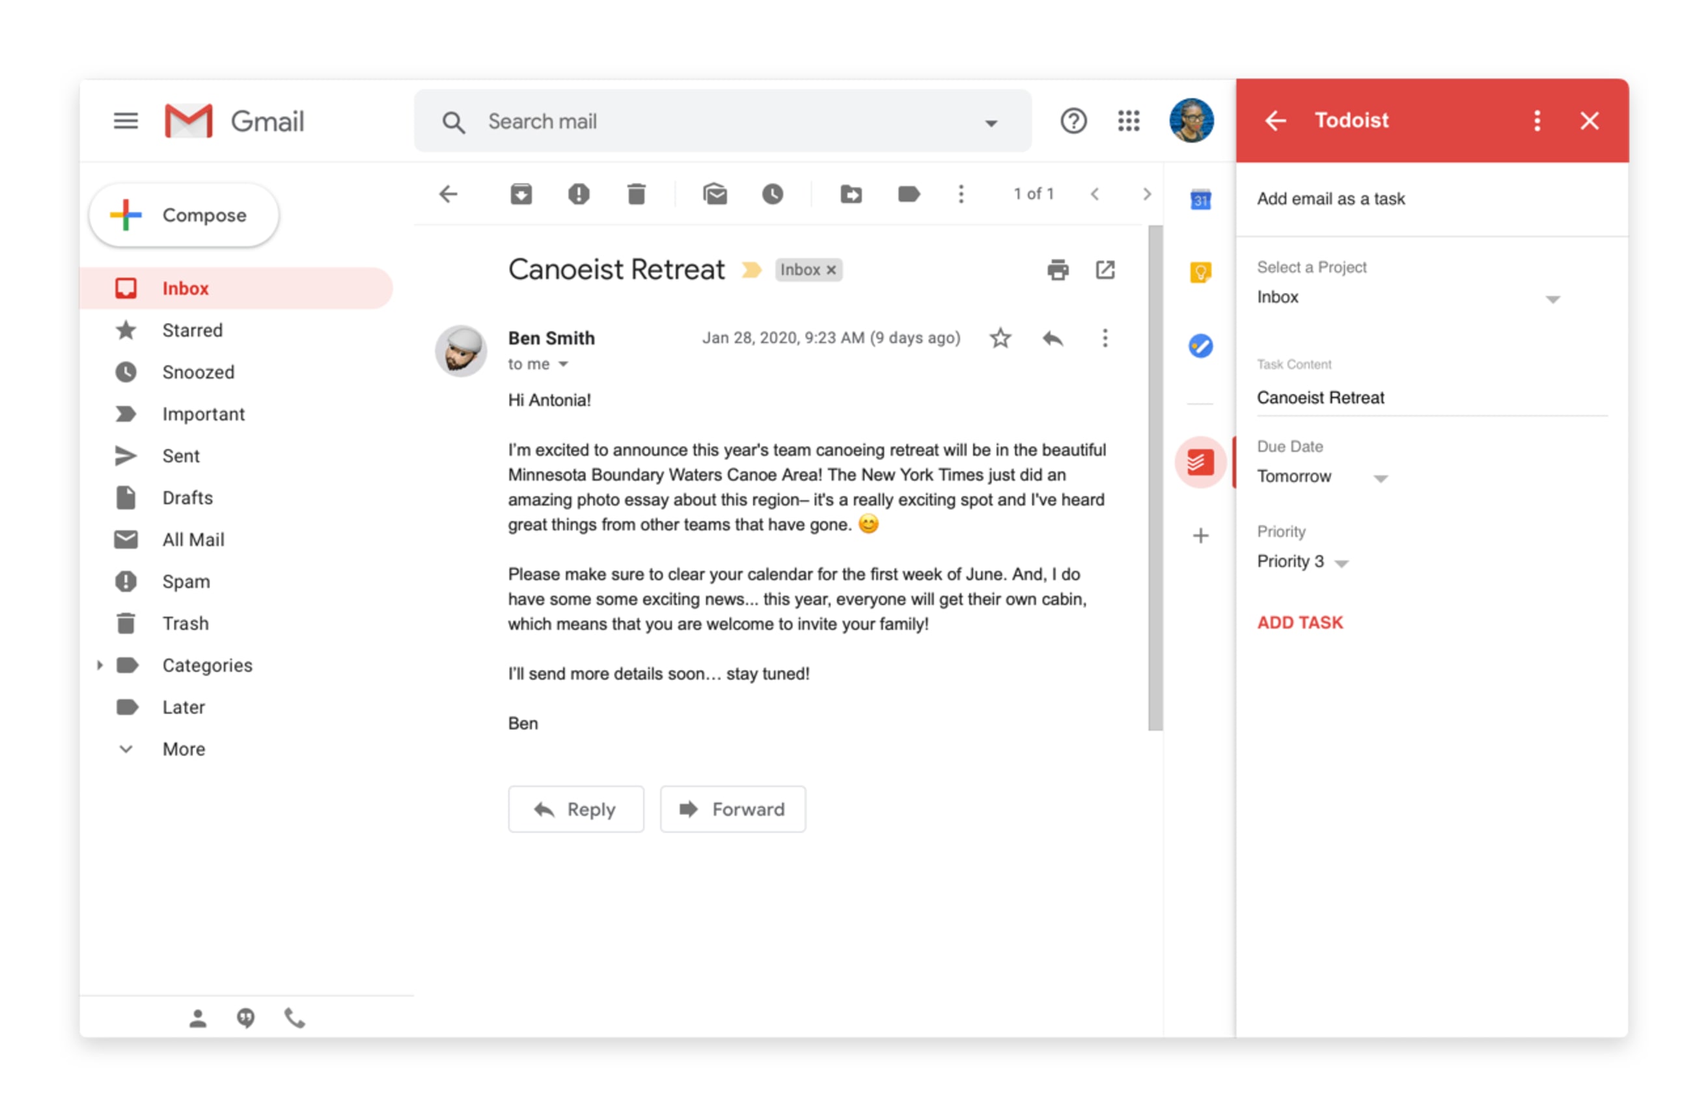Expand the Select a Project Inbox dropdown
The height and width of the screenshot is (1117, 1708).
coord(1556,298)
